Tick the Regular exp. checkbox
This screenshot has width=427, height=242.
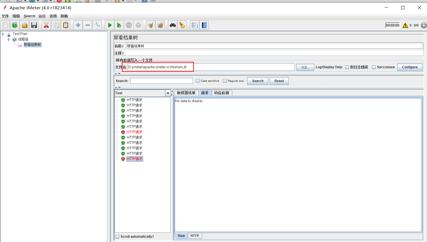click(x=225, y=81)
